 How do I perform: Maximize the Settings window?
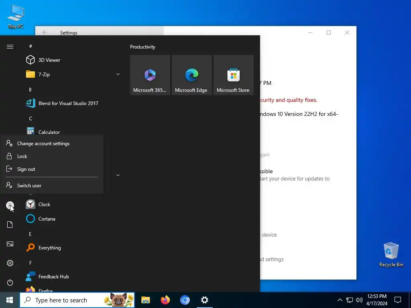coord(329,32)
